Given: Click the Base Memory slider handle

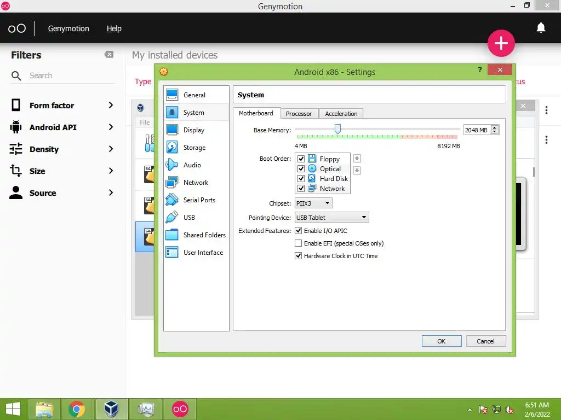Looking at the screenshot, I should pos(337,129).
